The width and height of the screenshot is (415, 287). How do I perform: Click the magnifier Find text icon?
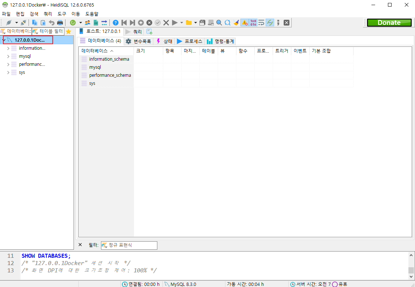(x=219, y=23)
